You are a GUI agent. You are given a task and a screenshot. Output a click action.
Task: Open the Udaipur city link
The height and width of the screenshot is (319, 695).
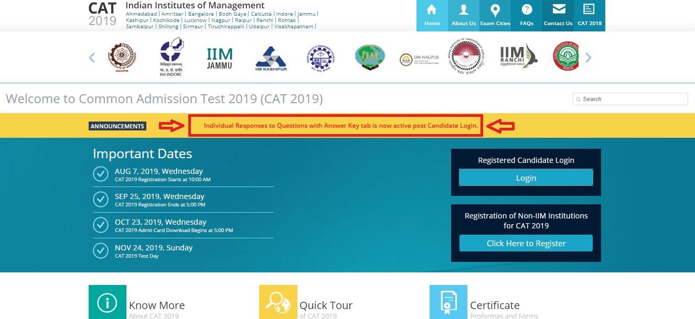(x=259, y=26)
